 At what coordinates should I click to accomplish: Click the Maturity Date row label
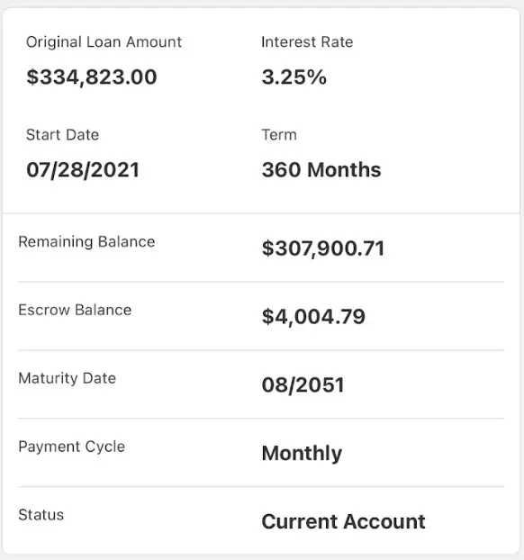68,378
